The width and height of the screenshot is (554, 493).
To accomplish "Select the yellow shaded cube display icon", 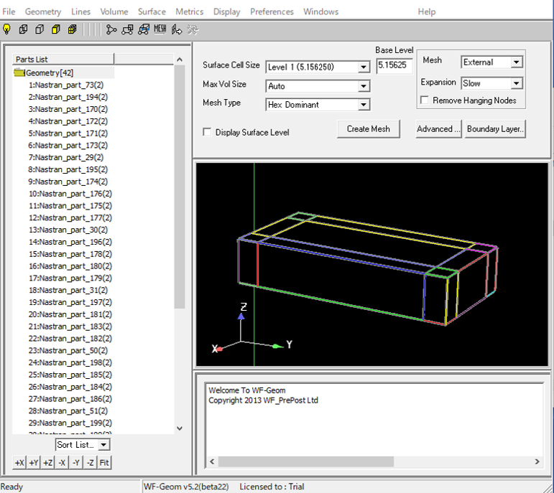I will tap(56, 29).
